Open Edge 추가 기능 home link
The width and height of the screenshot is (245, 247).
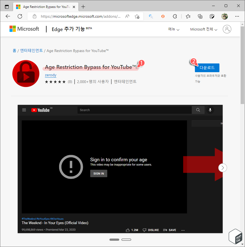point(72,29)
